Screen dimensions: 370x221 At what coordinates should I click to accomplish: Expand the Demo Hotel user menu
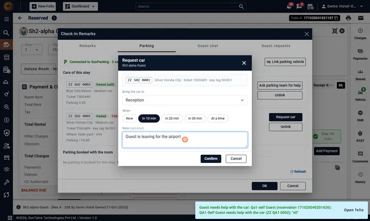(x=342, y=6)
